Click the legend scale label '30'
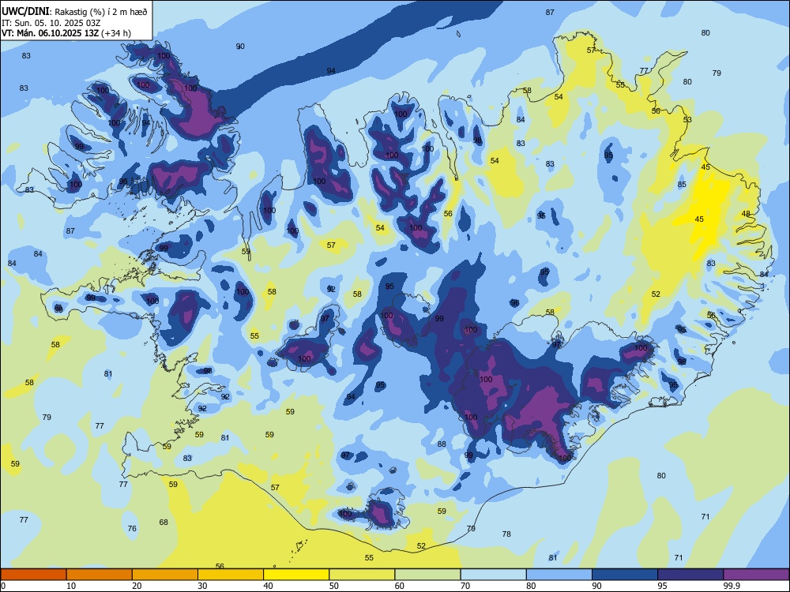Screen dimensions: 790x592 202,586
